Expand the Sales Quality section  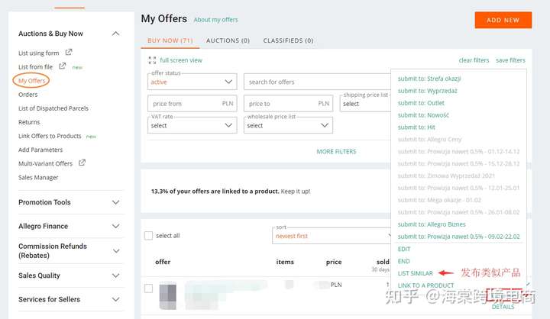pos(116,276)
